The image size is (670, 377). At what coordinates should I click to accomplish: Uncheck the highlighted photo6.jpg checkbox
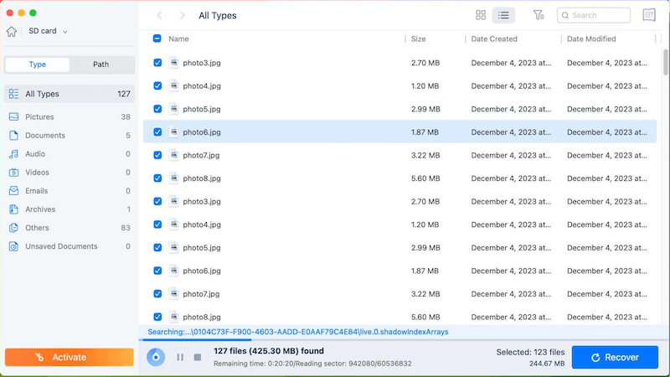[157, 132]
